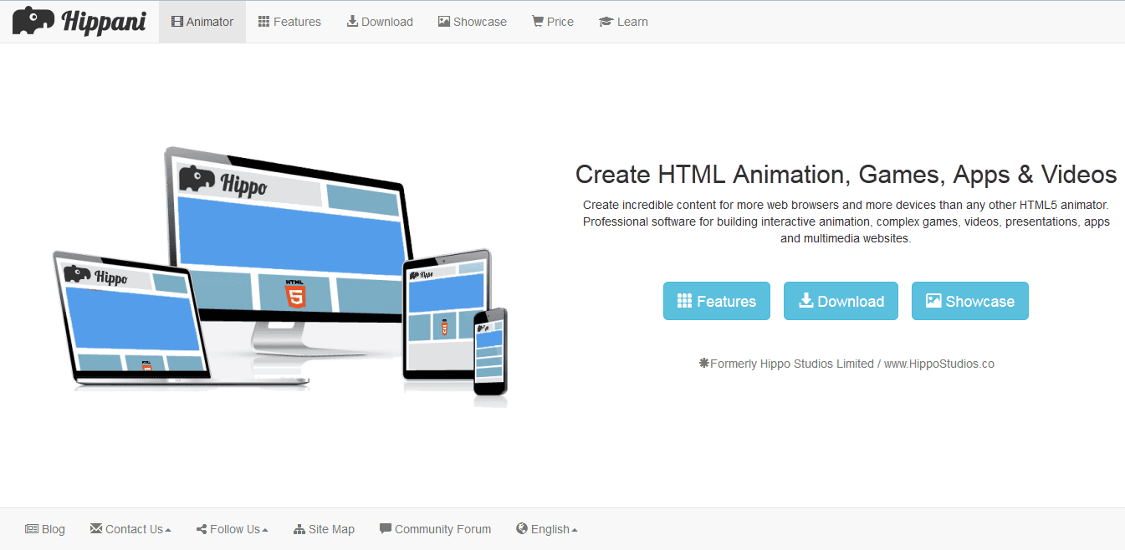Click the blue Showcase button
The image size is (1125, 550).
970,301
